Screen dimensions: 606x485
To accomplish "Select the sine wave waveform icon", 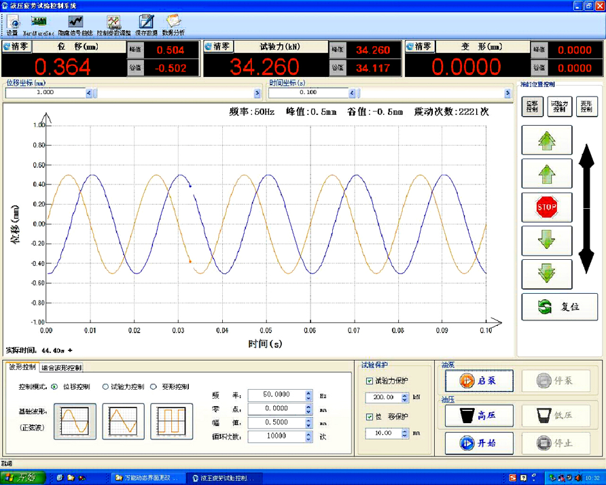I will click(71, 421).
